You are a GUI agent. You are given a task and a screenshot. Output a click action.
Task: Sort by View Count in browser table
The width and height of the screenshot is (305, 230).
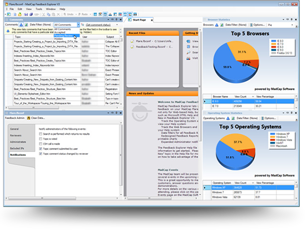244,97
